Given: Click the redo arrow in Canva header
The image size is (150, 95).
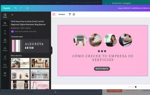Looking at the screenshot, I should [x=21, y=8].
